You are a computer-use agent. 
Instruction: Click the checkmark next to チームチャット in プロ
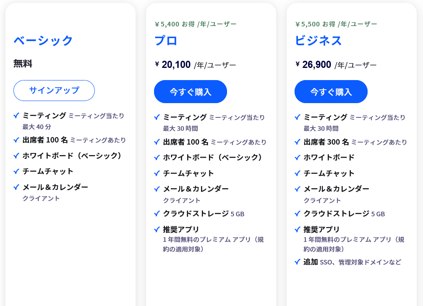[156, 173]
